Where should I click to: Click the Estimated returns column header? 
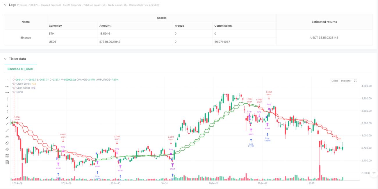(324, 22)
